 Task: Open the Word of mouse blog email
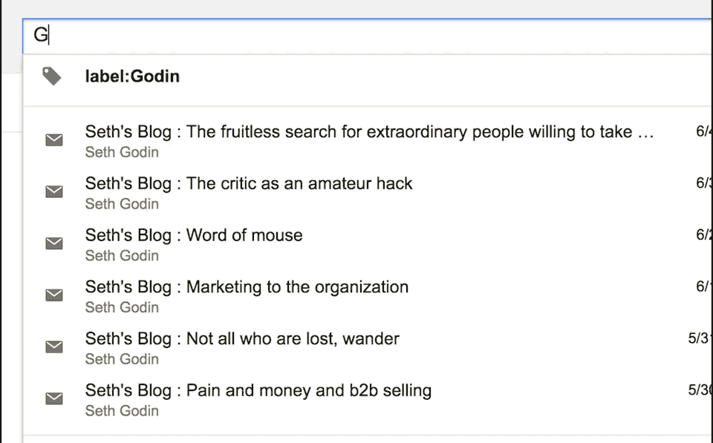coord(194,235)
